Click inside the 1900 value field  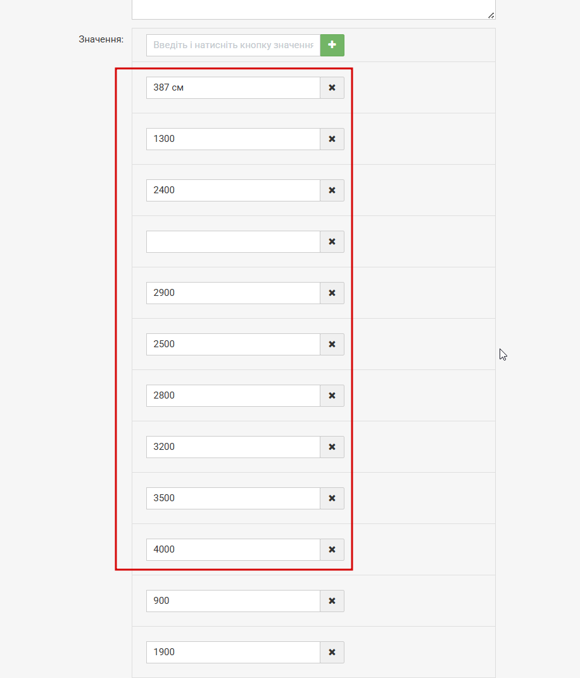(234, 652)
